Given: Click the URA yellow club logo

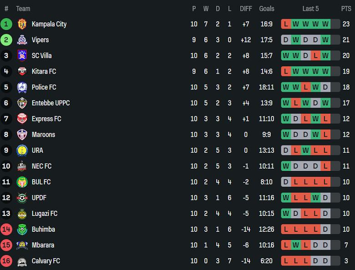Looking at the screenshot, I should 21,150.
